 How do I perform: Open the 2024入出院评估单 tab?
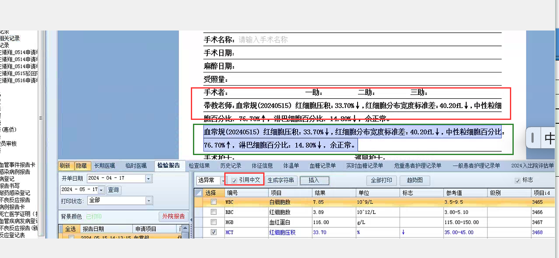click(532, 166)
